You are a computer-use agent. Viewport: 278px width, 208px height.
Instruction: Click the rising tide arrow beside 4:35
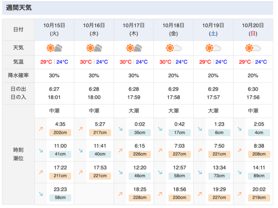pyautogui.click(x=41, y=129)
